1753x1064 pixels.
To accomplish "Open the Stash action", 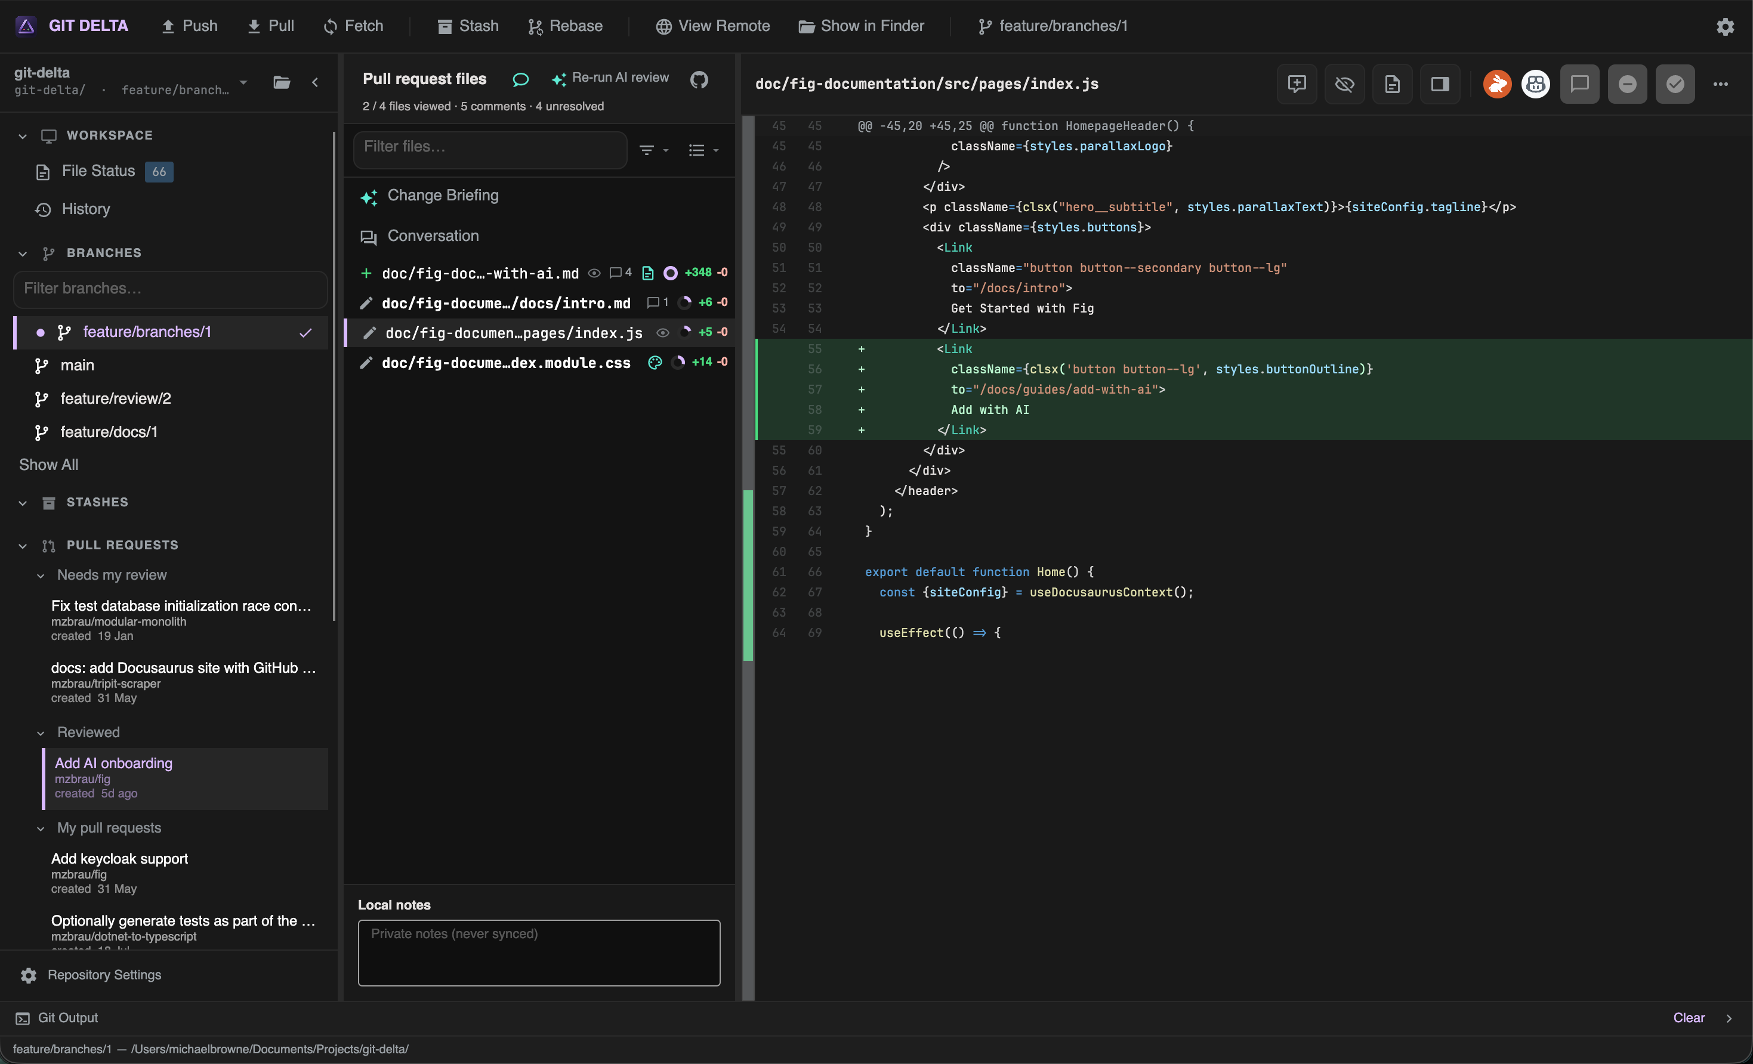I will click(467, 26).
